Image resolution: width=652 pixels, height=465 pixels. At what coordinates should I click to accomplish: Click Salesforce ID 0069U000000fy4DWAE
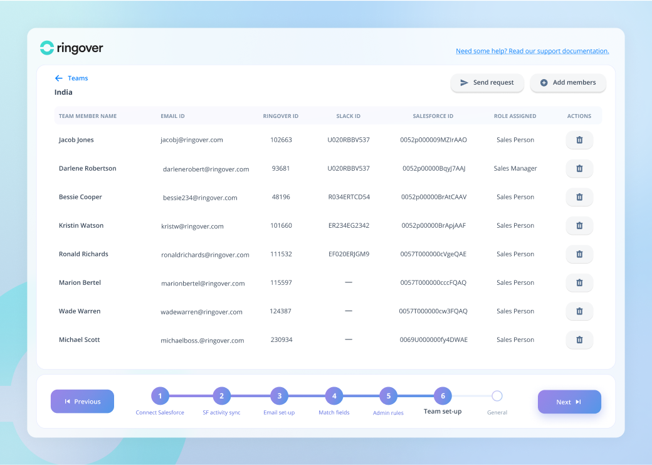tap(434, 339)
